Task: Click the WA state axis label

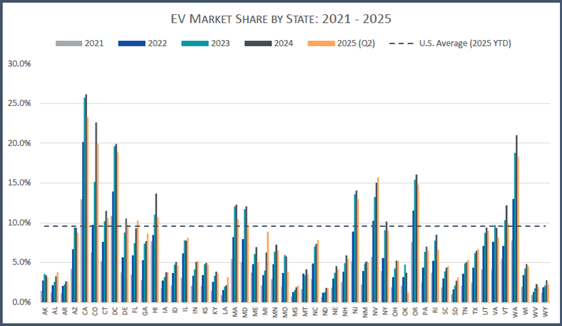Action: coord(516,312)
